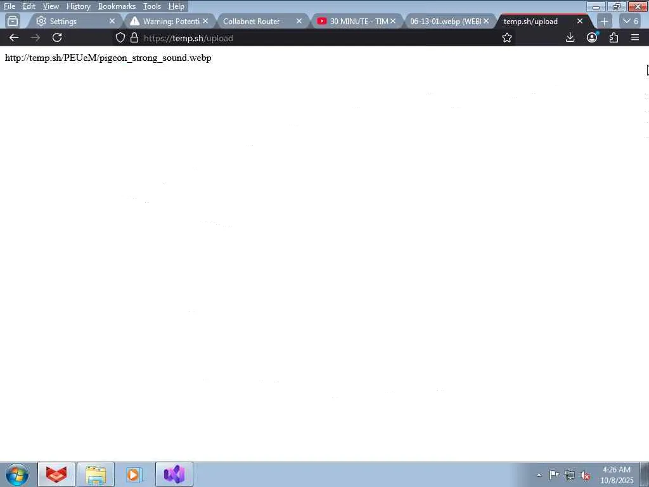The image size is (649, 487).
Task: Open the Visual Studio taskbar icon
Action: click(174, 474)
